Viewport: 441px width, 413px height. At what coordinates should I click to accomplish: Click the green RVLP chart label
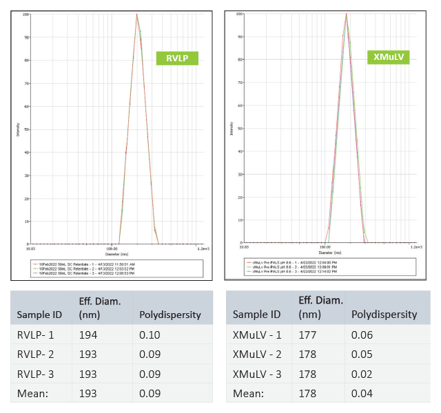(x=177, y=58)
